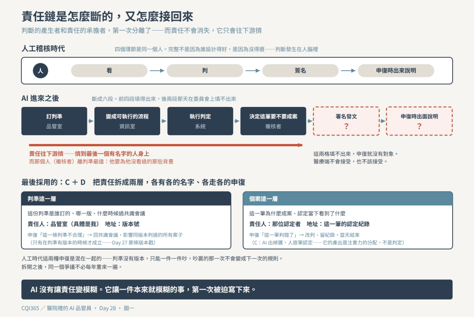Viewport: 474px width, 317px height.
Task: Click the red arrow bar under the boxes
Action: coord(166,145)
